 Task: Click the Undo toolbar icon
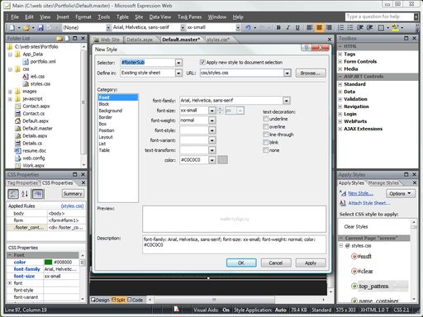pos(248,27)
